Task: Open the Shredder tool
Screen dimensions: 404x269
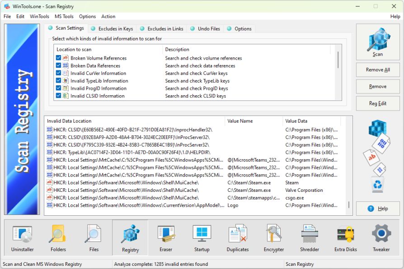Action: (310, 238)
